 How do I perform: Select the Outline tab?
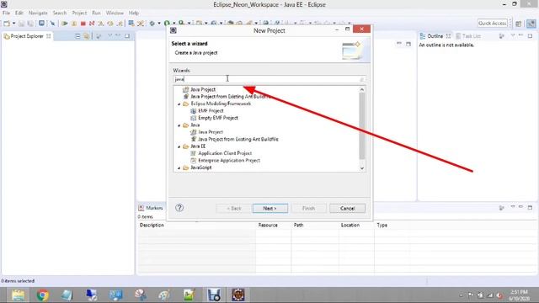435,35
